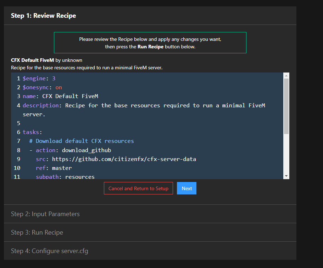The height and width of the screenshot is (268, 323).
Task: Click Cancel and Return to Setup
Action: [138, 188]
